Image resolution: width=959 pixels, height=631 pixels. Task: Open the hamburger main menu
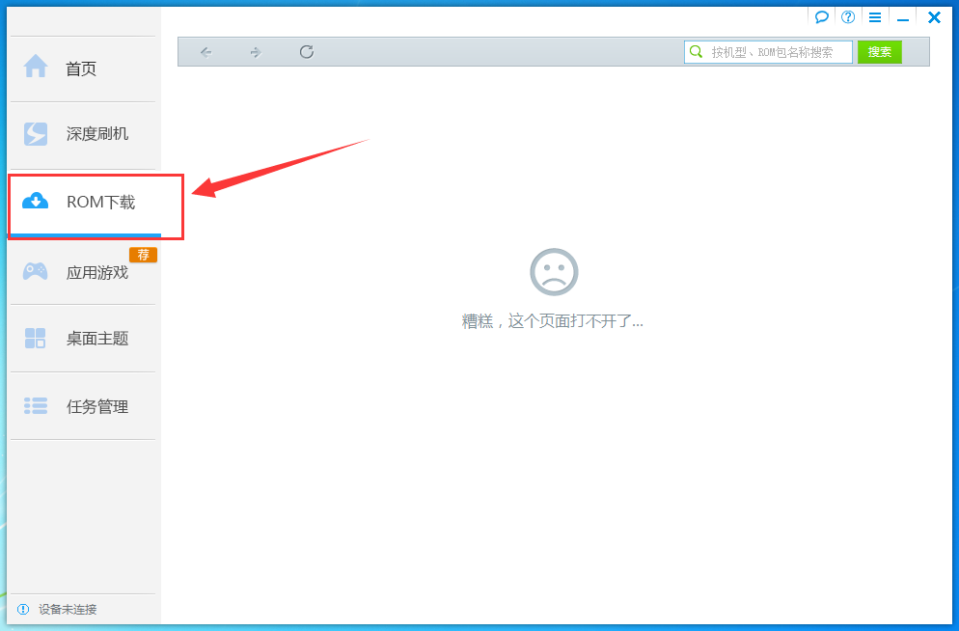point(874,16)
